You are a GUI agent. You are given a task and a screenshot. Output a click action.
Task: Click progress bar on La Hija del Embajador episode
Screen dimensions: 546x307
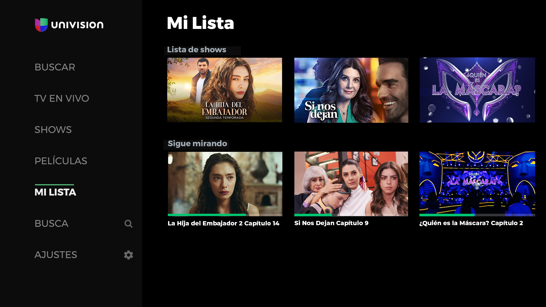(225, 215)
